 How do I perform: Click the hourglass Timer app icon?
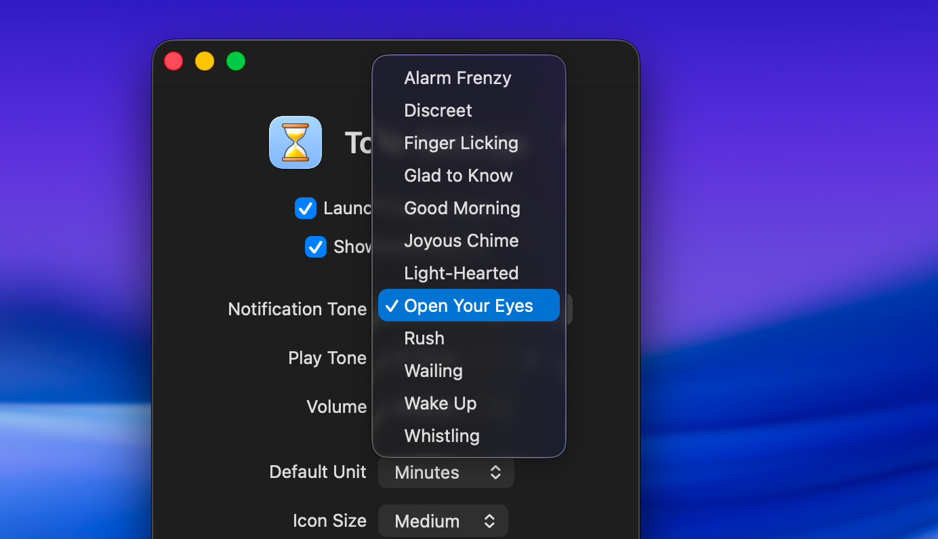click(x=295, y=142)
